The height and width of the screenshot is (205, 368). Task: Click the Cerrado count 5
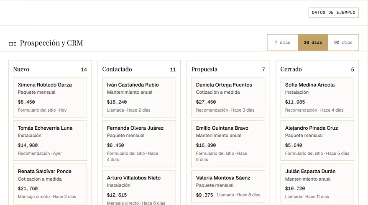click(x=352, y=69)
